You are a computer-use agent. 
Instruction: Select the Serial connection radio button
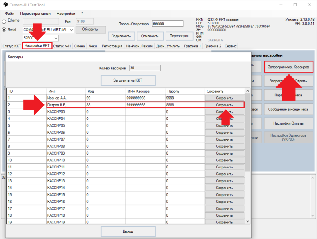4,29
